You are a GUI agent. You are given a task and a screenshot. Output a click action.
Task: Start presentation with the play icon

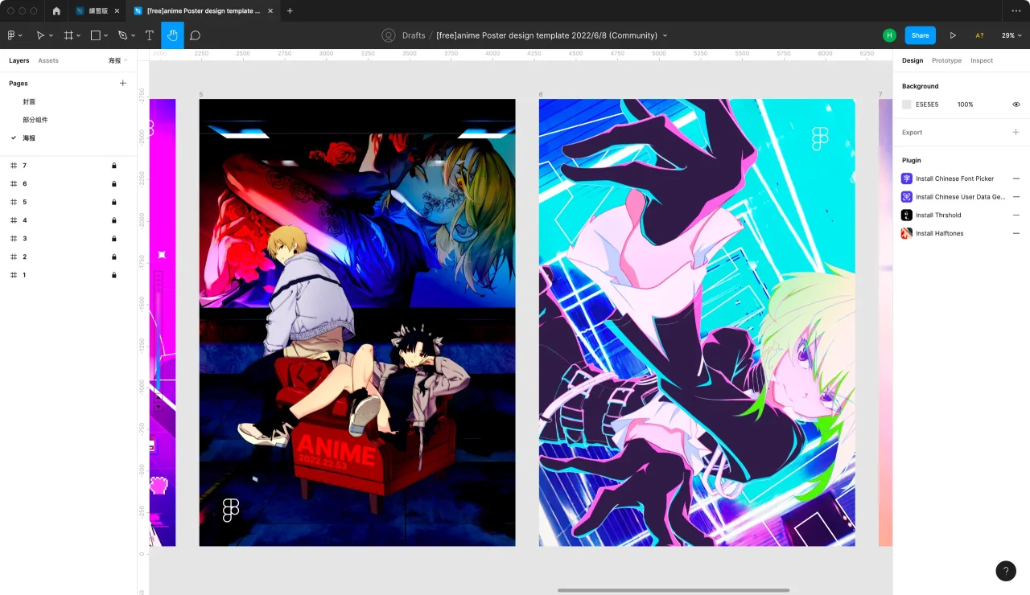pos(953,35)
